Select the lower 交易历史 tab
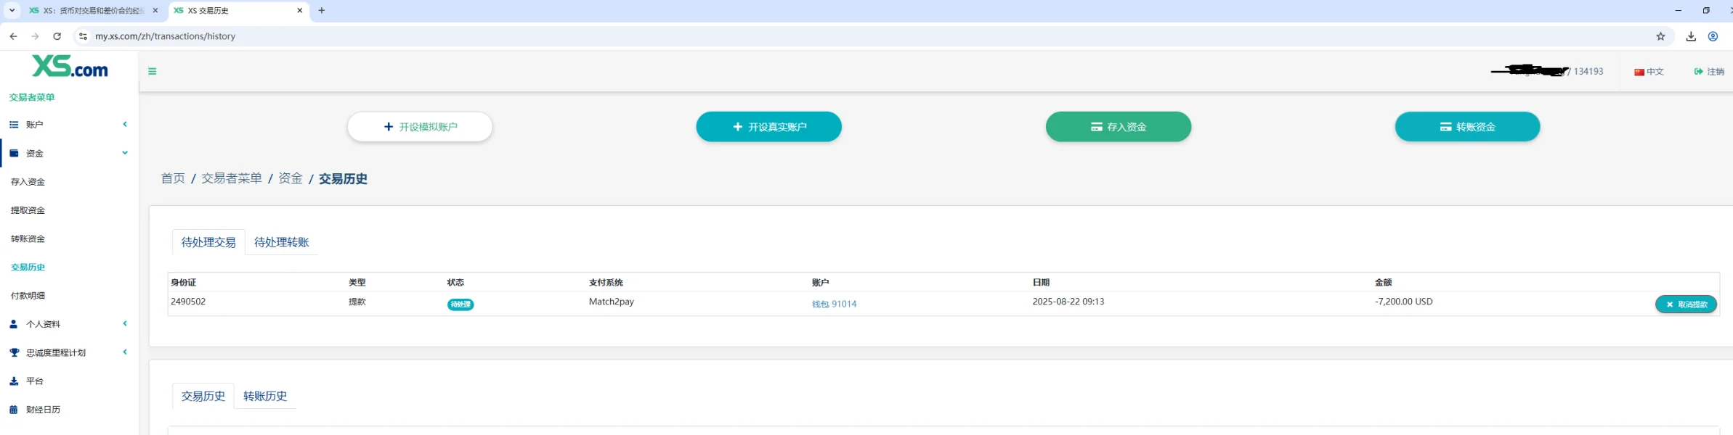1733x435 pixels. (203, 396)
